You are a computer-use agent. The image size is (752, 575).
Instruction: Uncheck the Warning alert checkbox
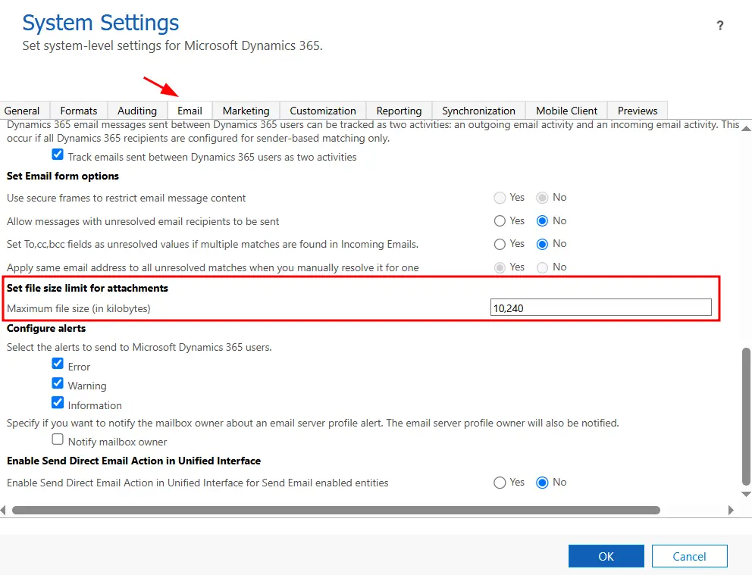[x=58, y=383]
